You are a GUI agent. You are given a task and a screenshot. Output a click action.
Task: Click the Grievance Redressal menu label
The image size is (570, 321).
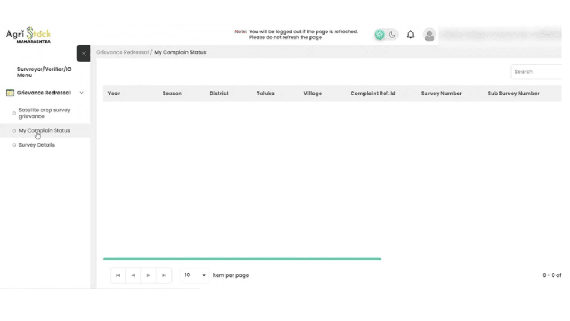[x=43, y=93]
